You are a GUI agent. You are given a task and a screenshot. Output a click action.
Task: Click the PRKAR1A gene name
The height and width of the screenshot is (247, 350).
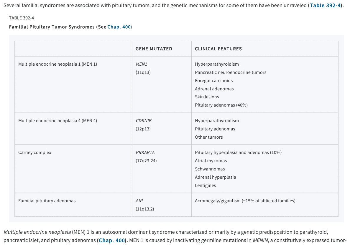click(145, 152)
